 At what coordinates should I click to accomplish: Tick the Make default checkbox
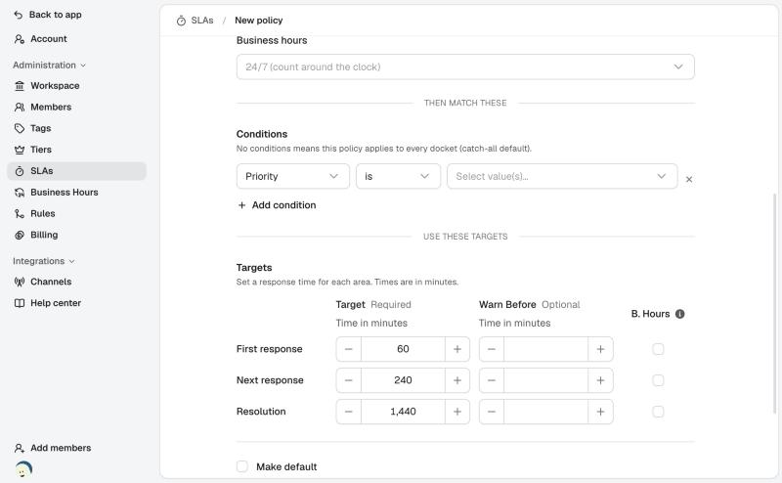[x=241, y=466]
